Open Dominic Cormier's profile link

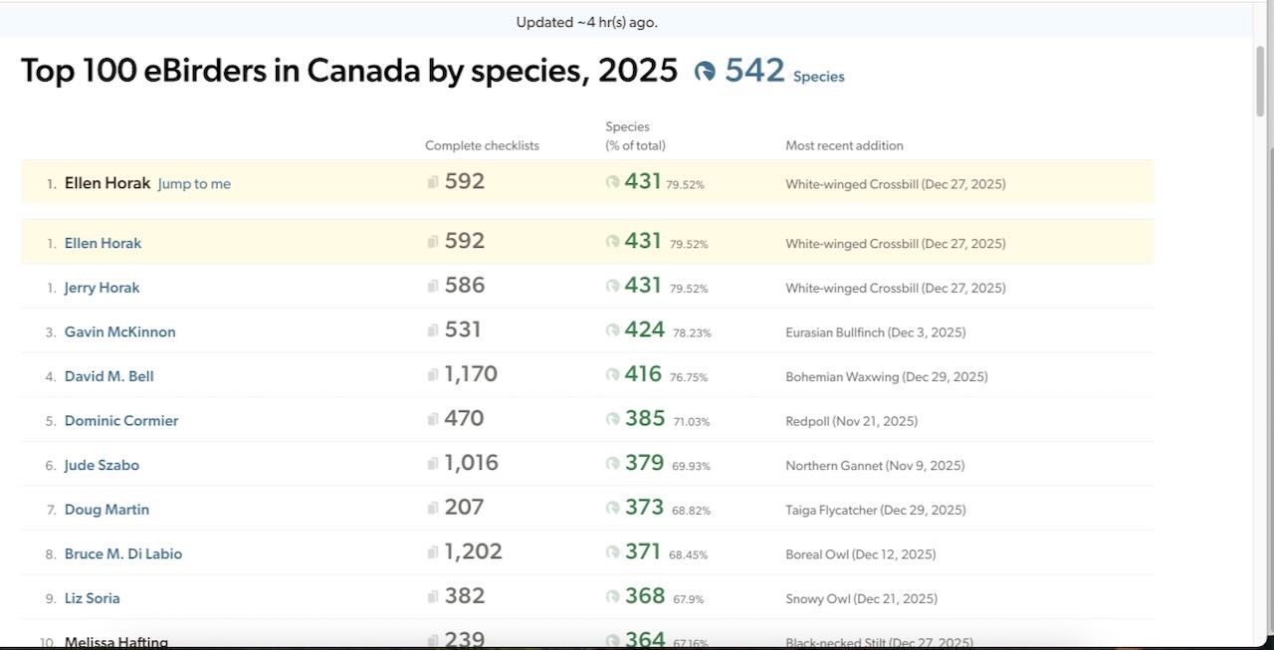coord(121,421)
